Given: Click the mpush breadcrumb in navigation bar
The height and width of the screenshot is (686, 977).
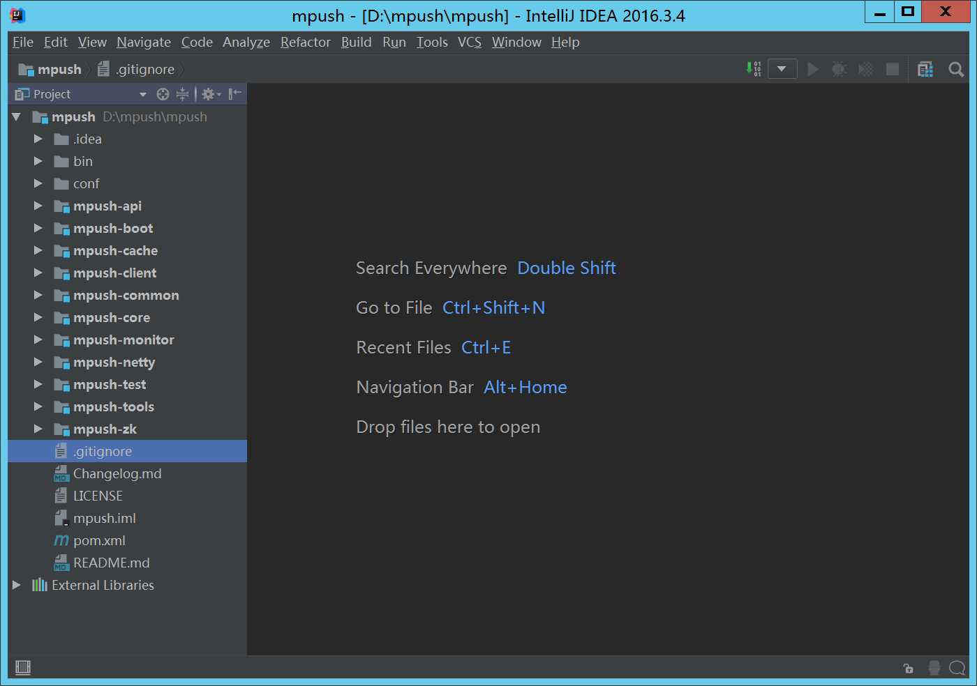Looking at the screenshot, I should point(50,69).
